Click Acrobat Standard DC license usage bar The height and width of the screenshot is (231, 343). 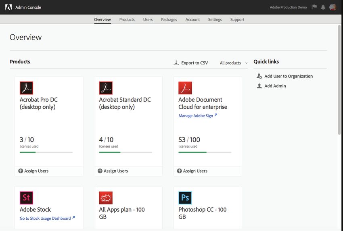point(125,152)
